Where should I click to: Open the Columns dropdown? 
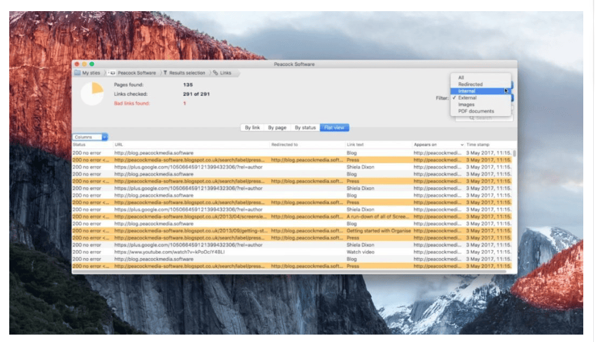coord(90,137)
